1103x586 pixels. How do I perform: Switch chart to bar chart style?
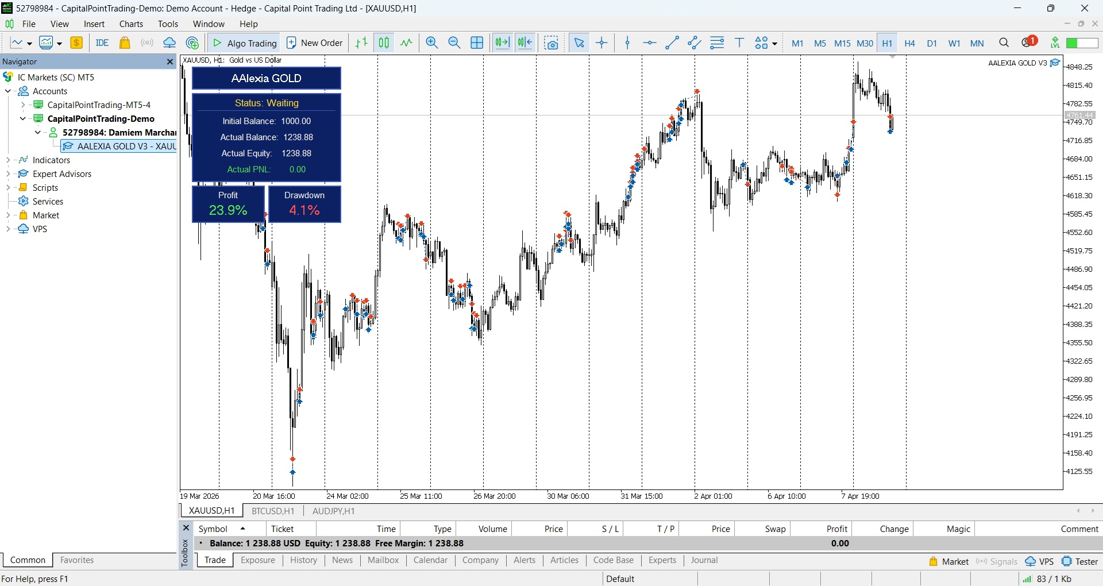tap(361, 43)
